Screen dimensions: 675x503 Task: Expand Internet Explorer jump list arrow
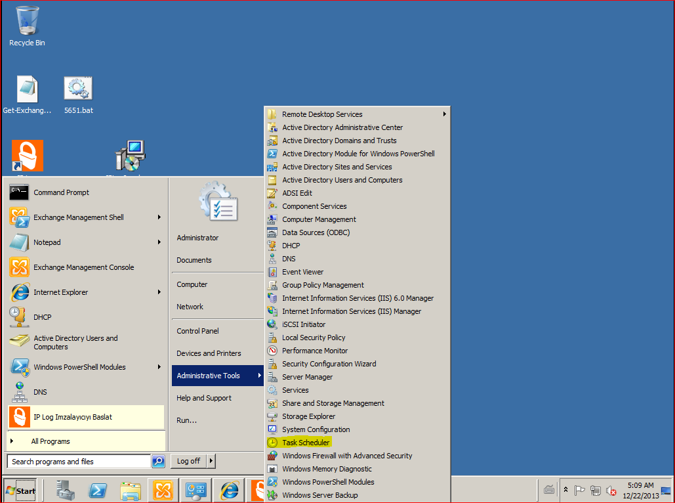tap(159, 292)
